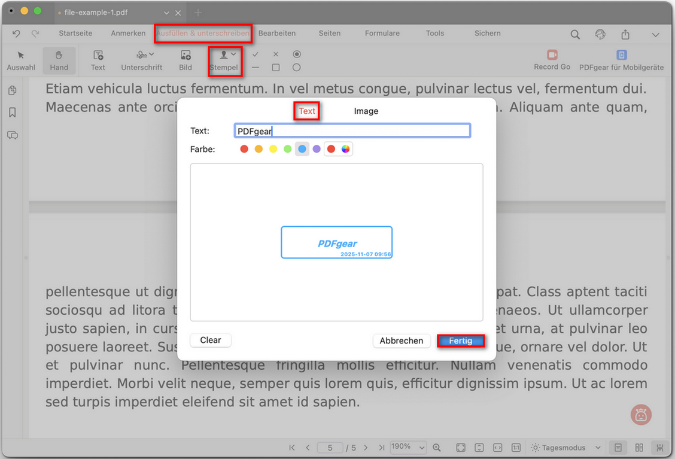This screenshot has width=675, height=459.
Task: Click the Clear button
Action: (x=211, y=340)
